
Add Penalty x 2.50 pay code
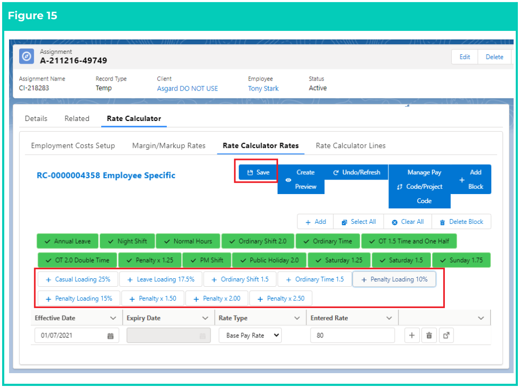point(281,299)
